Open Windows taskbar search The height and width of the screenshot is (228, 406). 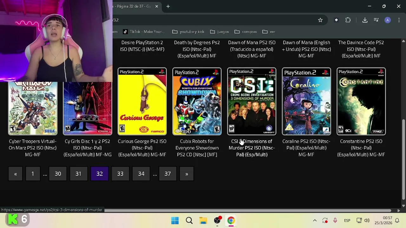coord(189,220)
